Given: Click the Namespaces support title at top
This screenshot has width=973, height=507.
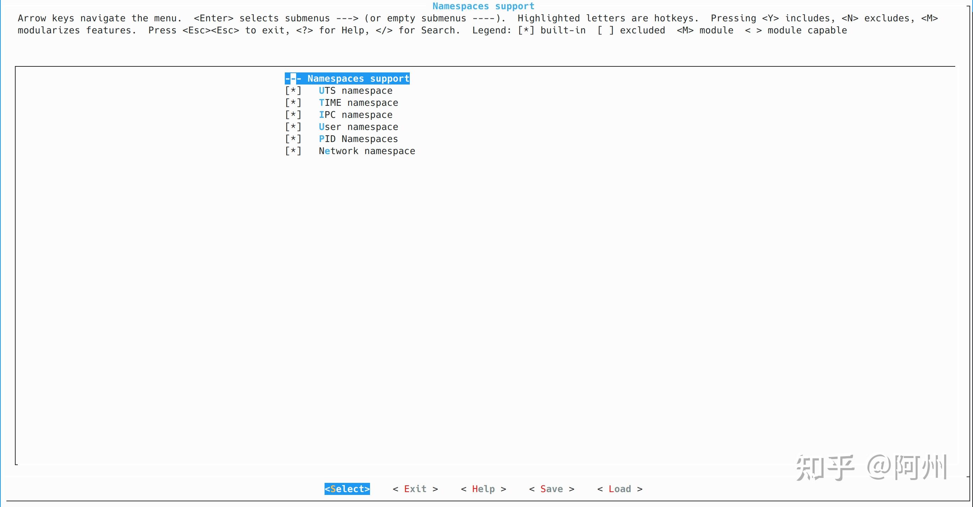Looking at the screenshot, I should coord(483,6).
